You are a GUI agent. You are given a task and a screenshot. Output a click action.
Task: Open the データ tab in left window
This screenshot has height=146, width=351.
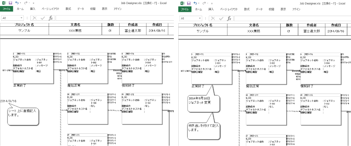click(x=81, y=9)
